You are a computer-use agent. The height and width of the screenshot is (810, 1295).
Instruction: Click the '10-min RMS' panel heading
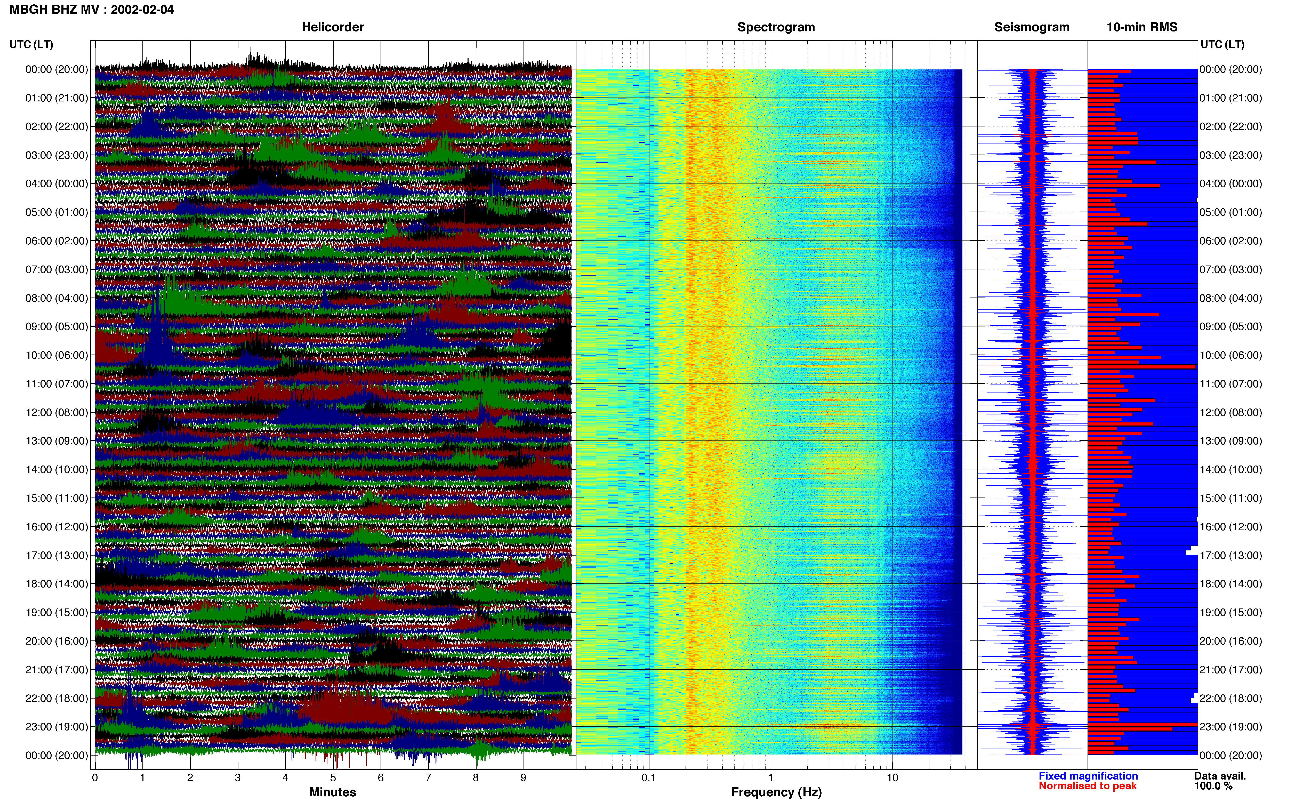click(x=1142, y=27)
